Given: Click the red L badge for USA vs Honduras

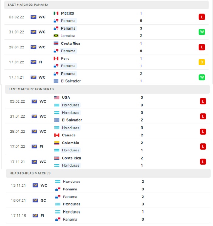Looking at the screenshot, I should pyautogui.click(x=203, y=101).
